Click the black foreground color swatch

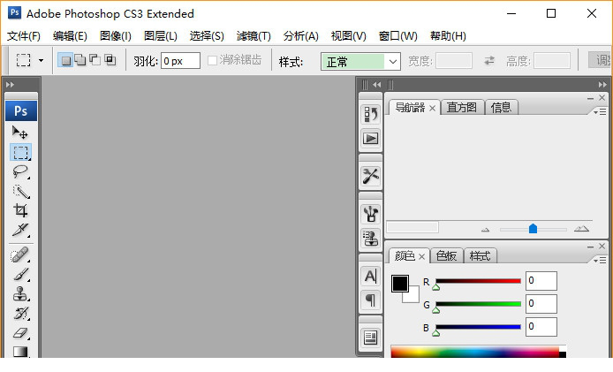click(x=400, y=284)
